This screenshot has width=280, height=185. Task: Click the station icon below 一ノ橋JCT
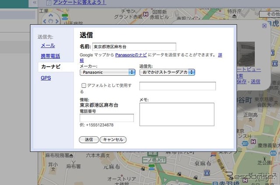(x=152, y=167)
